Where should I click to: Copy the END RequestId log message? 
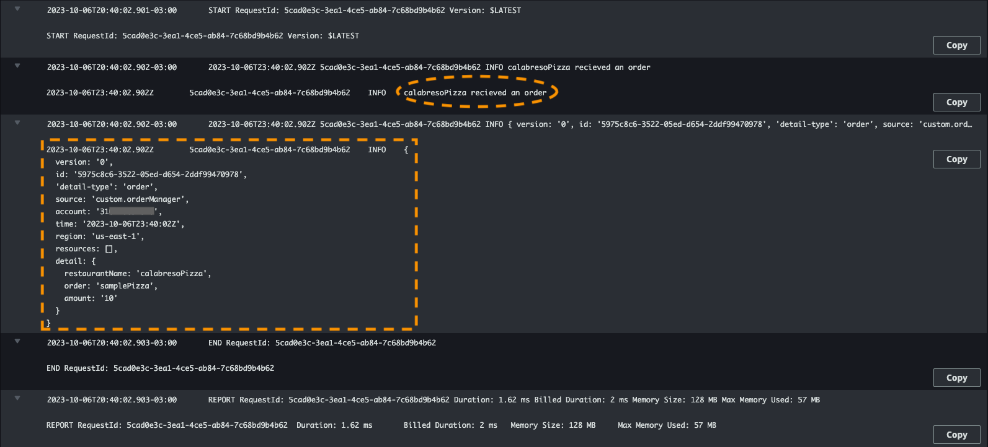(x=956, y=378)
